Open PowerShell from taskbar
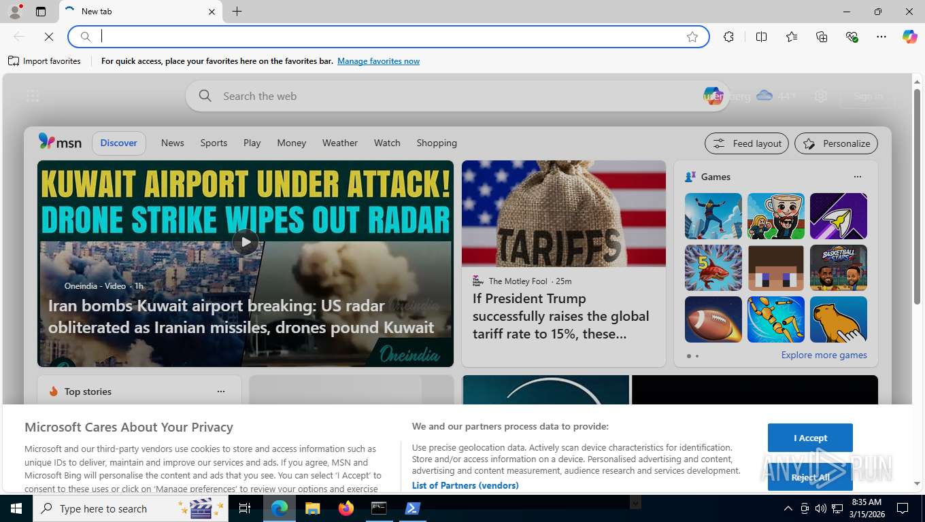The image size is (925, 522). 412,508
